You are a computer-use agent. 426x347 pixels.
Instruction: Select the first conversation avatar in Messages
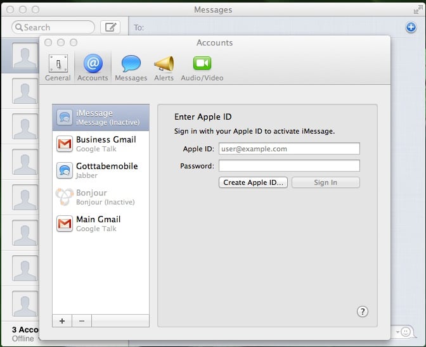[x=25, y=56]
